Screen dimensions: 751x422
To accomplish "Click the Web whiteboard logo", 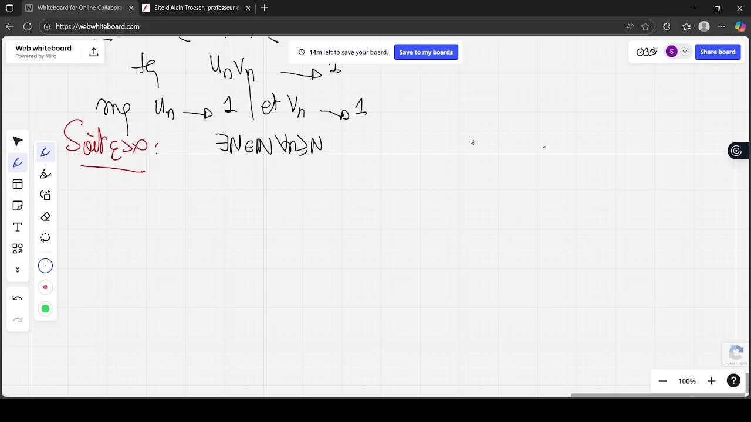I will point(43,52).
